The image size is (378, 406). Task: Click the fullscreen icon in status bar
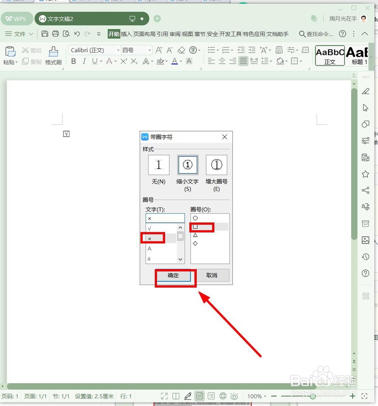pos(364,396)
